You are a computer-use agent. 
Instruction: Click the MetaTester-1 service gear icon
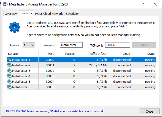click(9, 59)
